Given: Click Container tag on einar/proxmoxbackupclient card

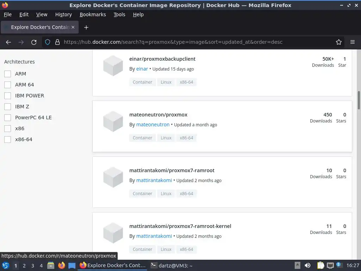Looking at the screenshot, I should point(142,82).
